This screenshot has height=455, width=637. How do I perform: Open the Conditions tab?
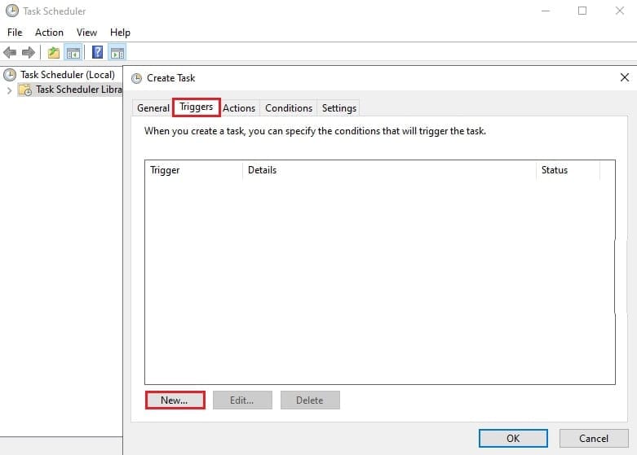(289, 108)
